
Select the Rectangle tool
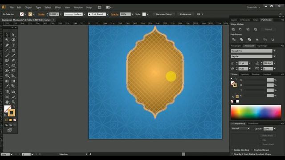click(13, 50)
